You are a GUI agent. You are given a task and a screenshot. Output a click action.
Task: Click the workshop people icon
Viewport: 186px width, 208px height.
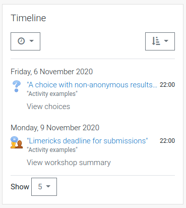click(x=17, y=142)
